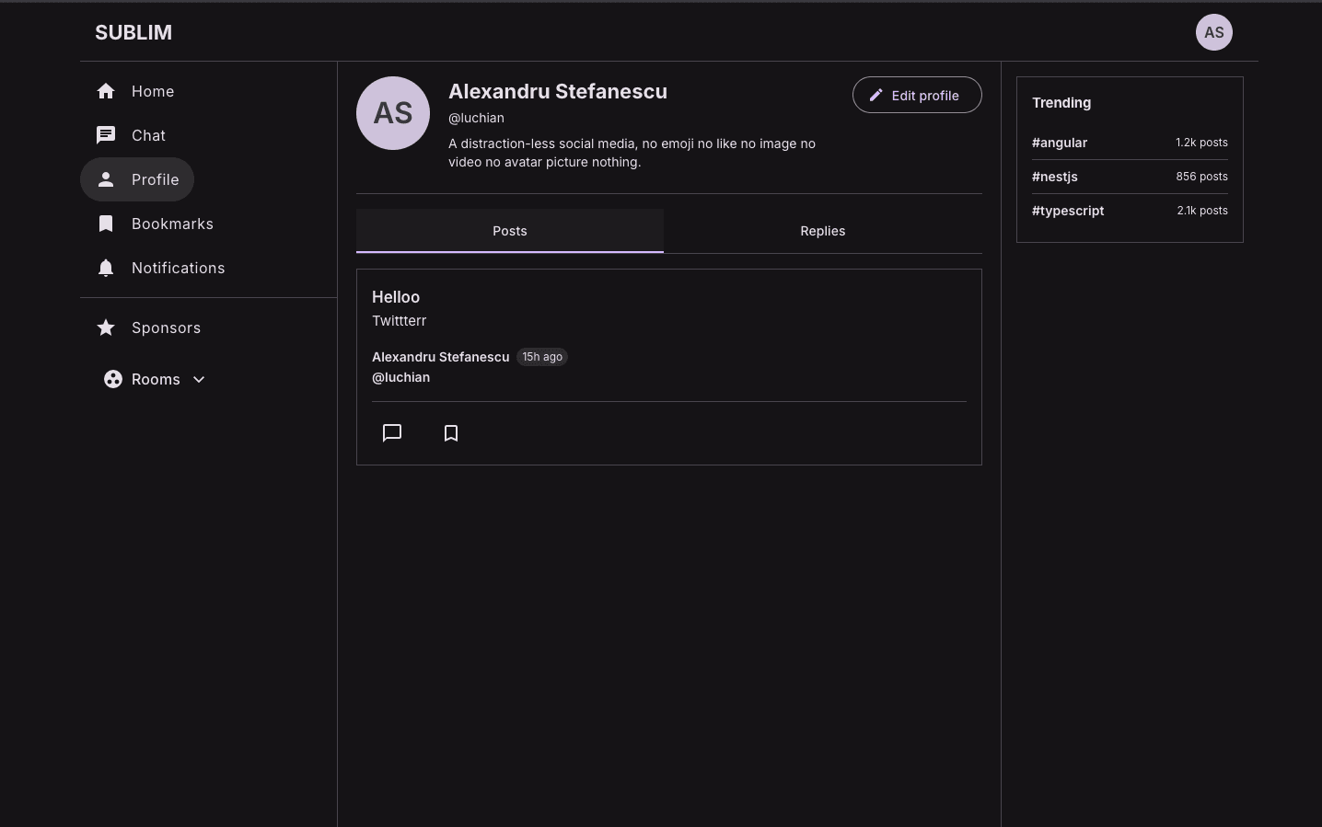The height and width of the screenshot is (827, 1322).
Task: Click the Notifications bell icon
Action: (x=106, y=268)
